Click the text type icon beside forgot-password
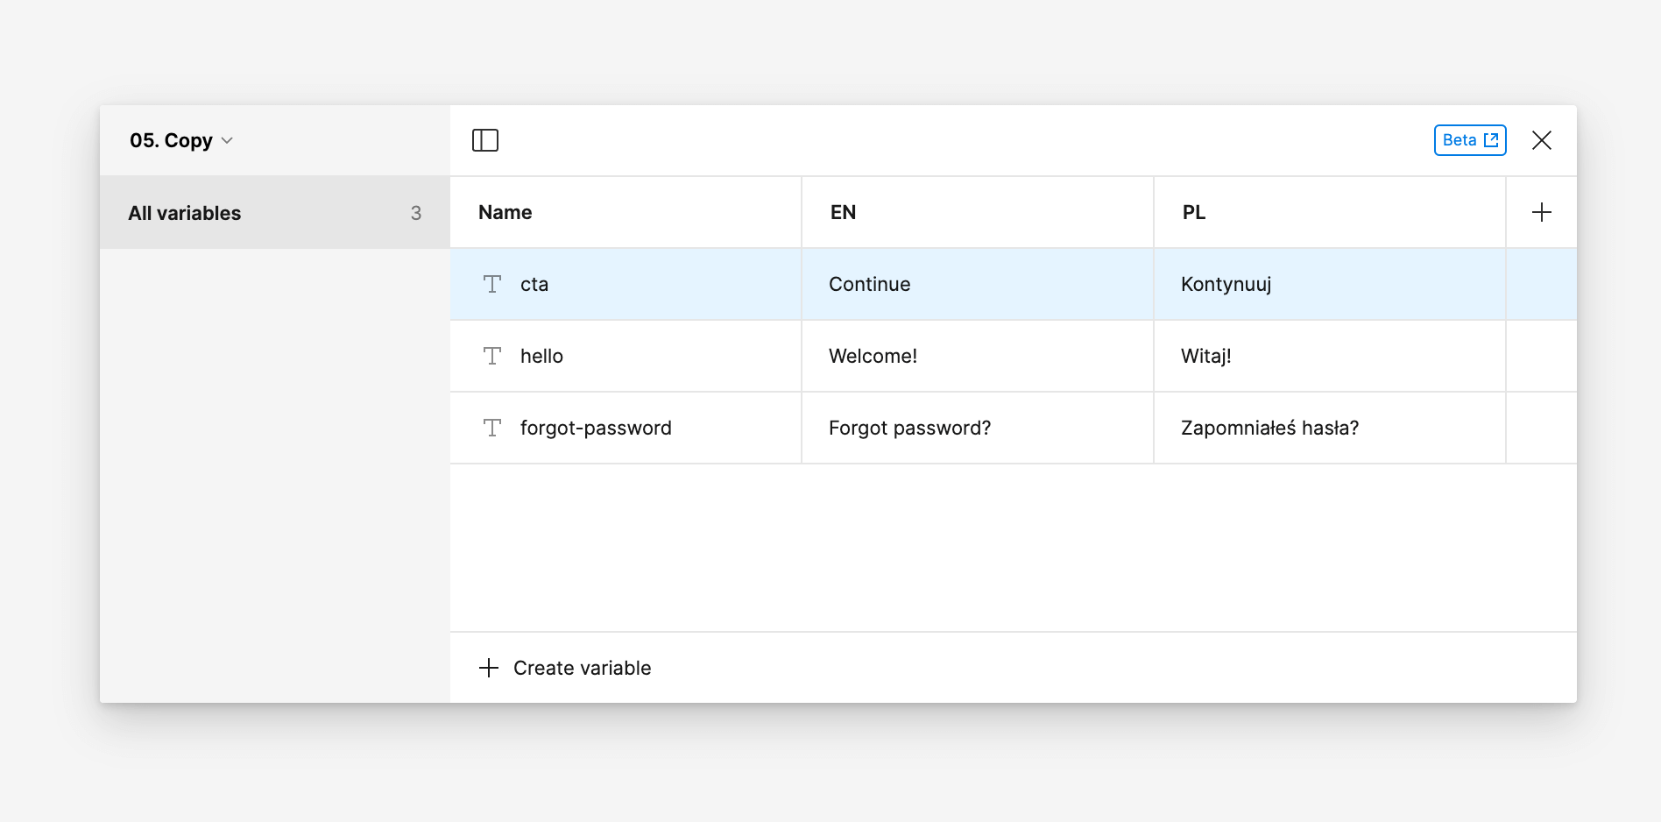 [x=491, y=428]
